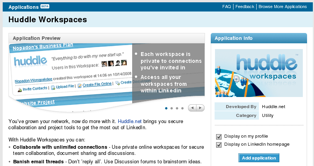Image resolution: width=314 pixels, height=166 pixels.
Task: Jump to the second preview slide dot
Action: coord(171,108)
